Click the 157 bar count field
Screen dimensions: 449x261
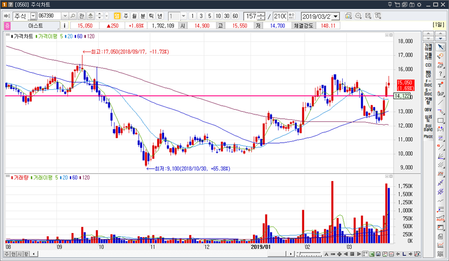(x=250, y=16)
